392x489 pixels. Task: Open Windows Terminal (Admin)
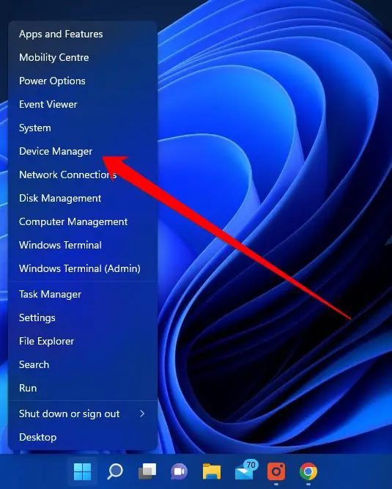[x=80, y=268]
